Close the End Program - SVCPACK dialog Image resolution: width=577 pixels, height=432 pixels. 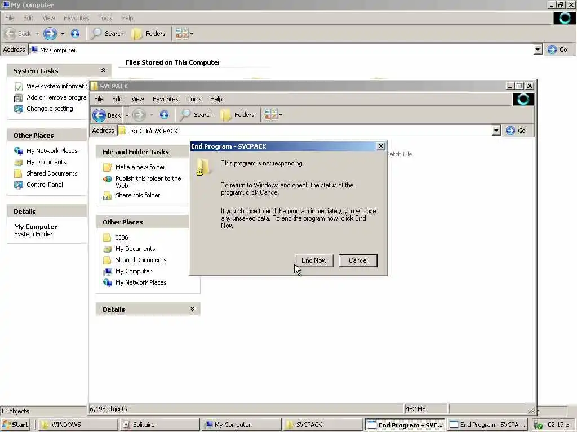pos(381,146)
